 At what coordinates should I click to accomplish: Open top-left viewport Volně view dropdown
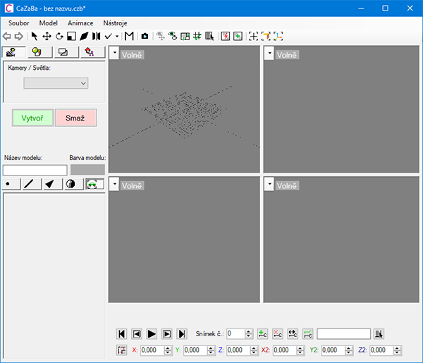point(115,54)
